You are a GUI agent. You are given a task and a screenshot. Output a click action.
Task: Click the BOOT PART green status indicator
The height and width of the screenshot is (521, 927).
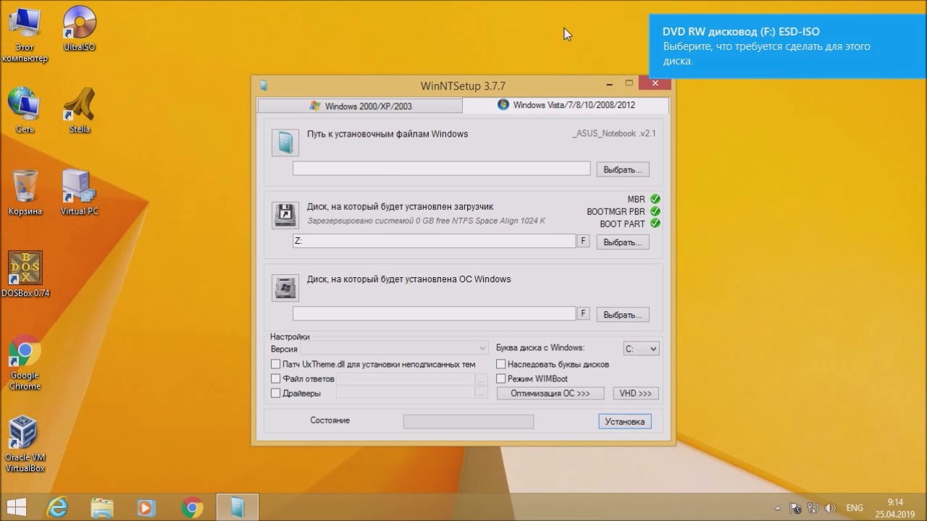click(x=655, y=224)
